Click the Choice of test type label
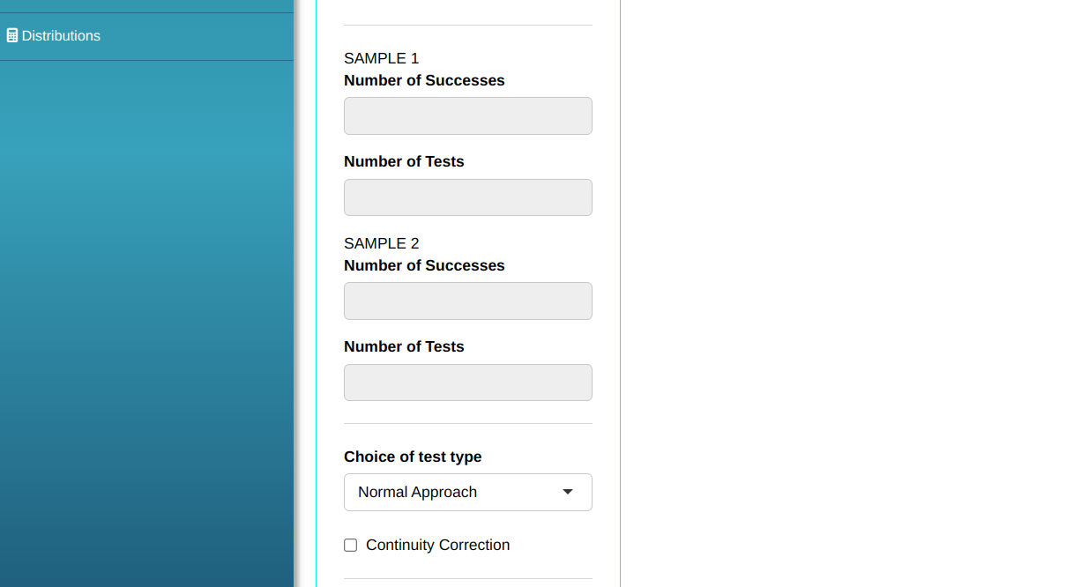 point(413,457)
